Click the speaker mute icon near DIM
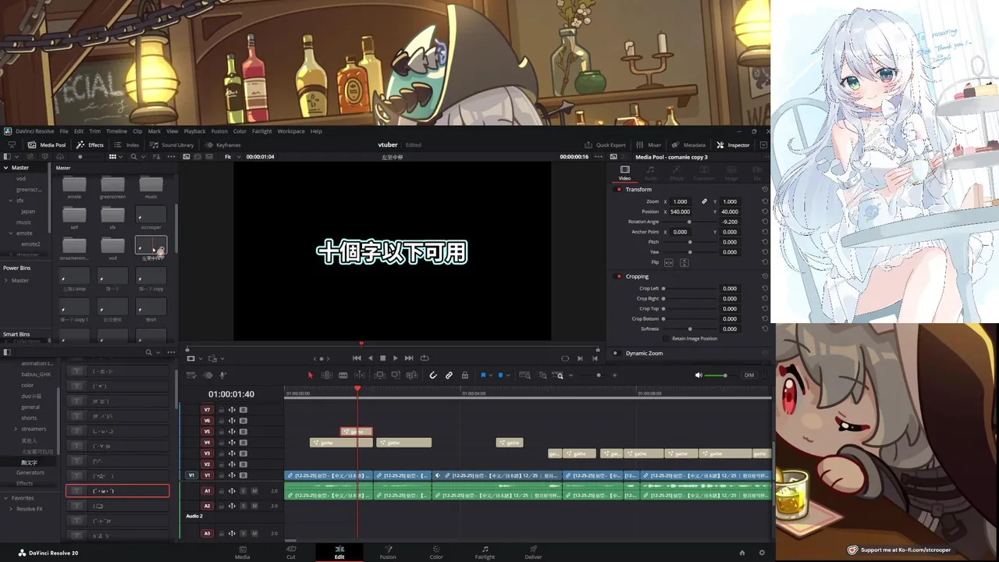 (x=699, y=375)
